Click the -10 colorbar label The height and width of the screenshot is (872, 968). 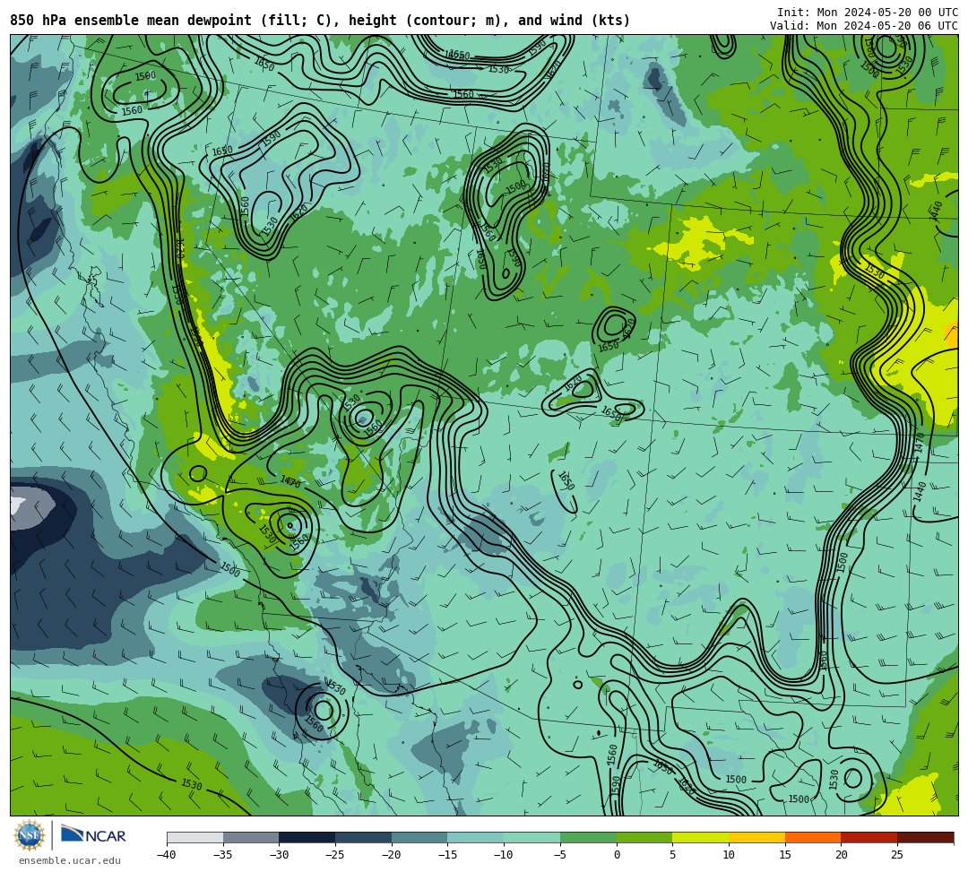pyautogui.click(x=504, y=855)
